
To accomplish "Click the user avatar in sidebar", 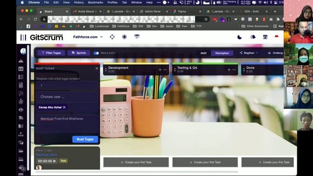I will click(x=23, y=51).
